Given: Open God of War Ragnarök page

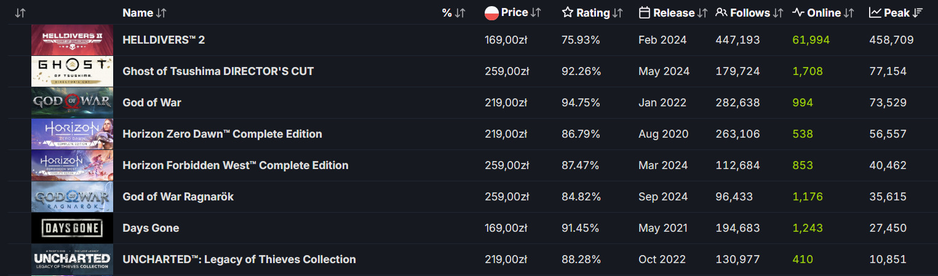Looking at the screenshot, I should pyautogui.click(x=178, y=197).
